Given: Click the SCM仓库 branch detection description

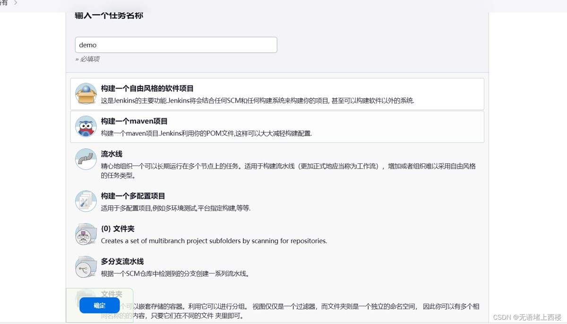Looking at the screenshot, I should [175, 273].
